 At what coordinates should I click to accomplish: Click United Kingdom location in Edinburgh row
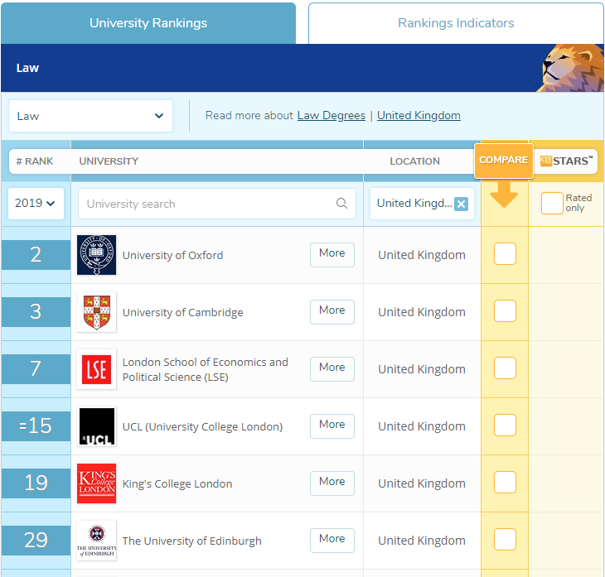click(422, 541)
